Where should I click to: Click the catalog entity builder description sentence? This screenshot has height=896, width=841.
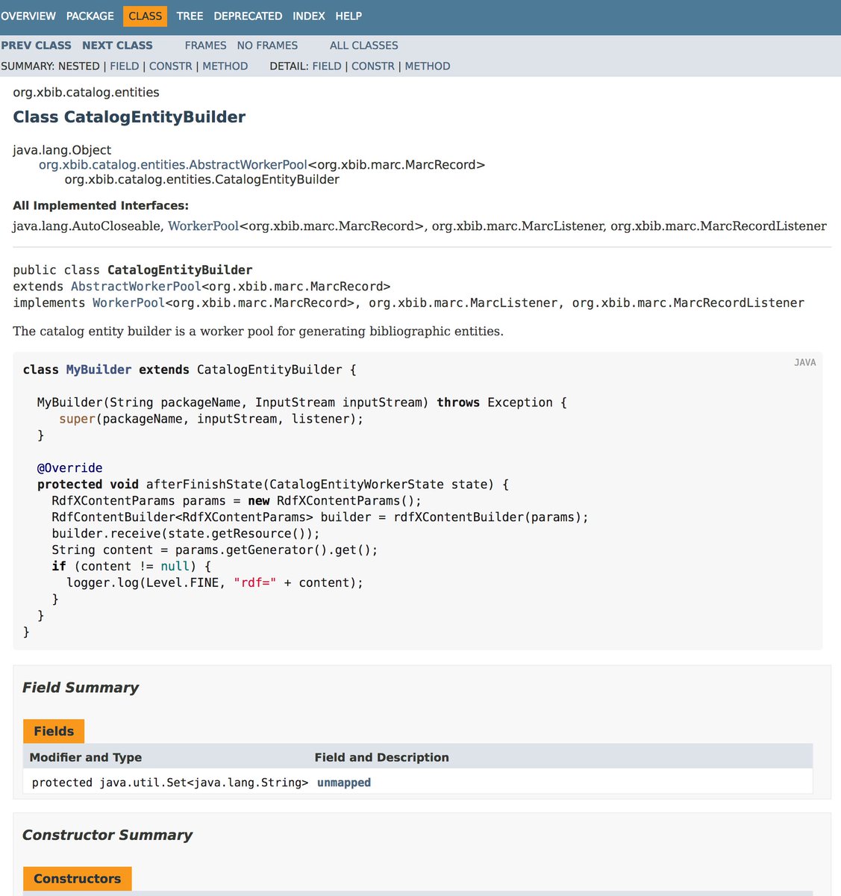[x=258, y=332]
